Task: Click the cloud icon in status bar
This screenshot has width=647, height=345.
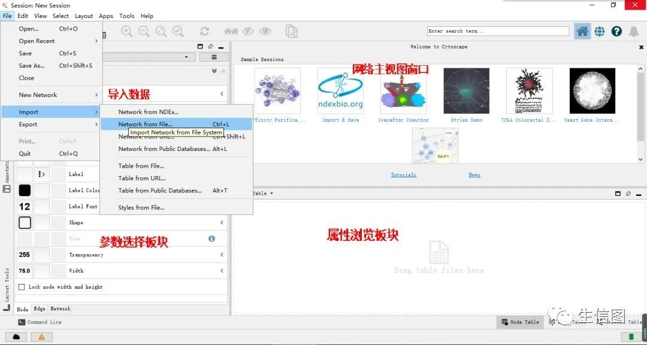Action: click(x=17, y=337)
